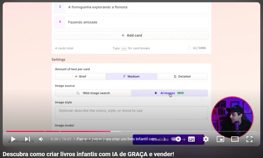Screen dimensions: 263x158
Task: Select AI images source
Action: pyautogui.click(x=169, y=93)
